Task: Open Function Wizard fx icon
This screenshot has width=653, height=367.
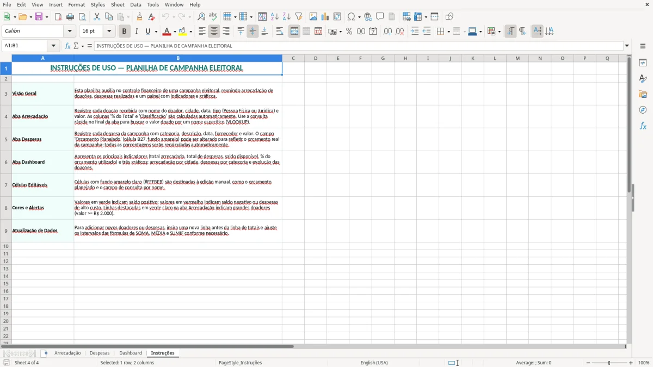Action: [x=68, y=46]
